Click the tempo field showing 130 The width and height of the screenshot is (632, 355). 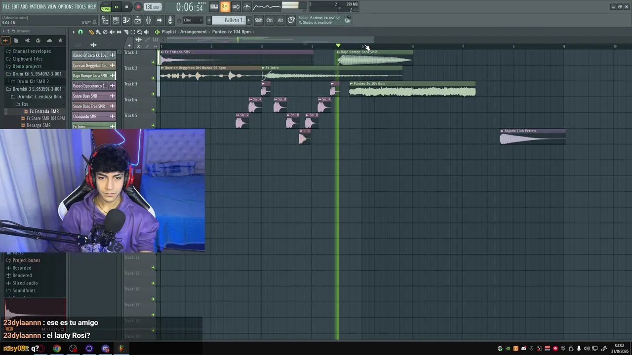click(x=153, y=7)
